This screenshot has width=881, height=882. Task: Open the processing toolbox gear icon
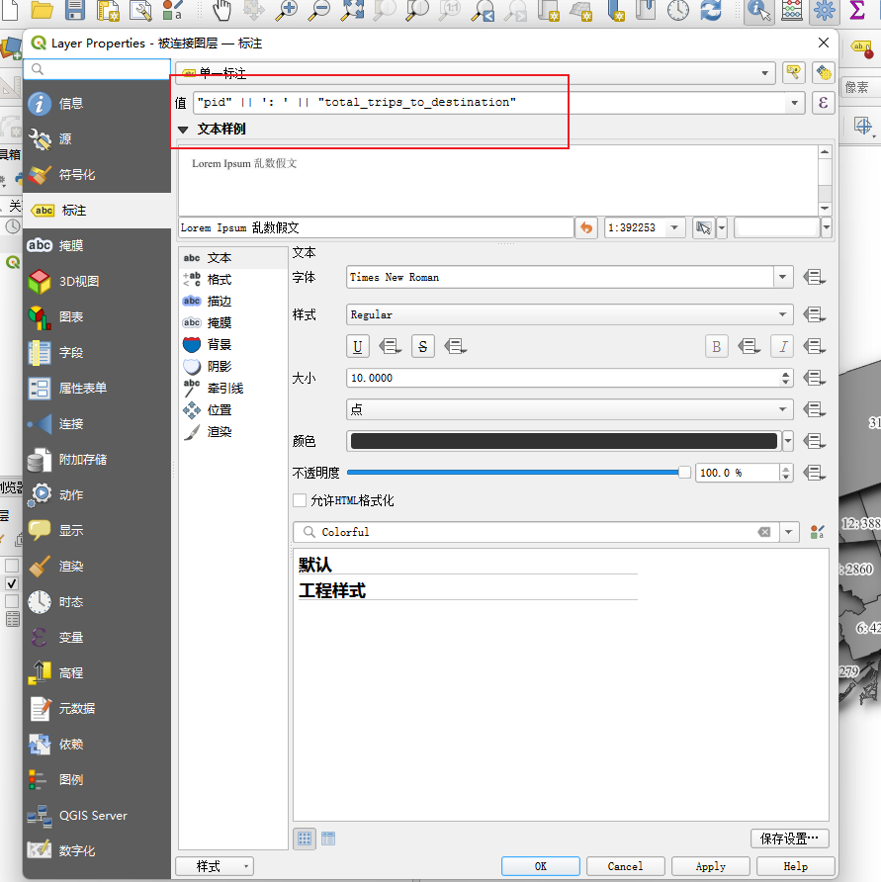825,10
